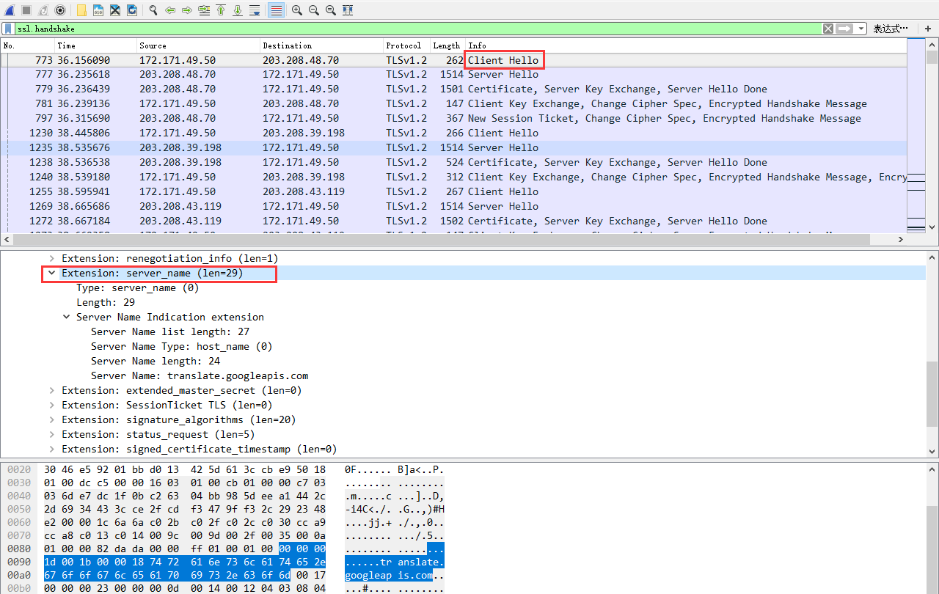Screen dimensions: 939x594
Task: Sort packets by Time column
Action: [95, 45]
